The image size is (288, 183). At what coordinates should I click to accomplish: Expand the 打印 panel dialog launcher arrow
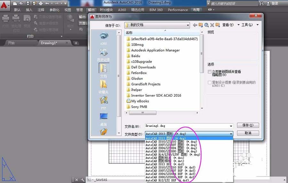coord(61,36)
